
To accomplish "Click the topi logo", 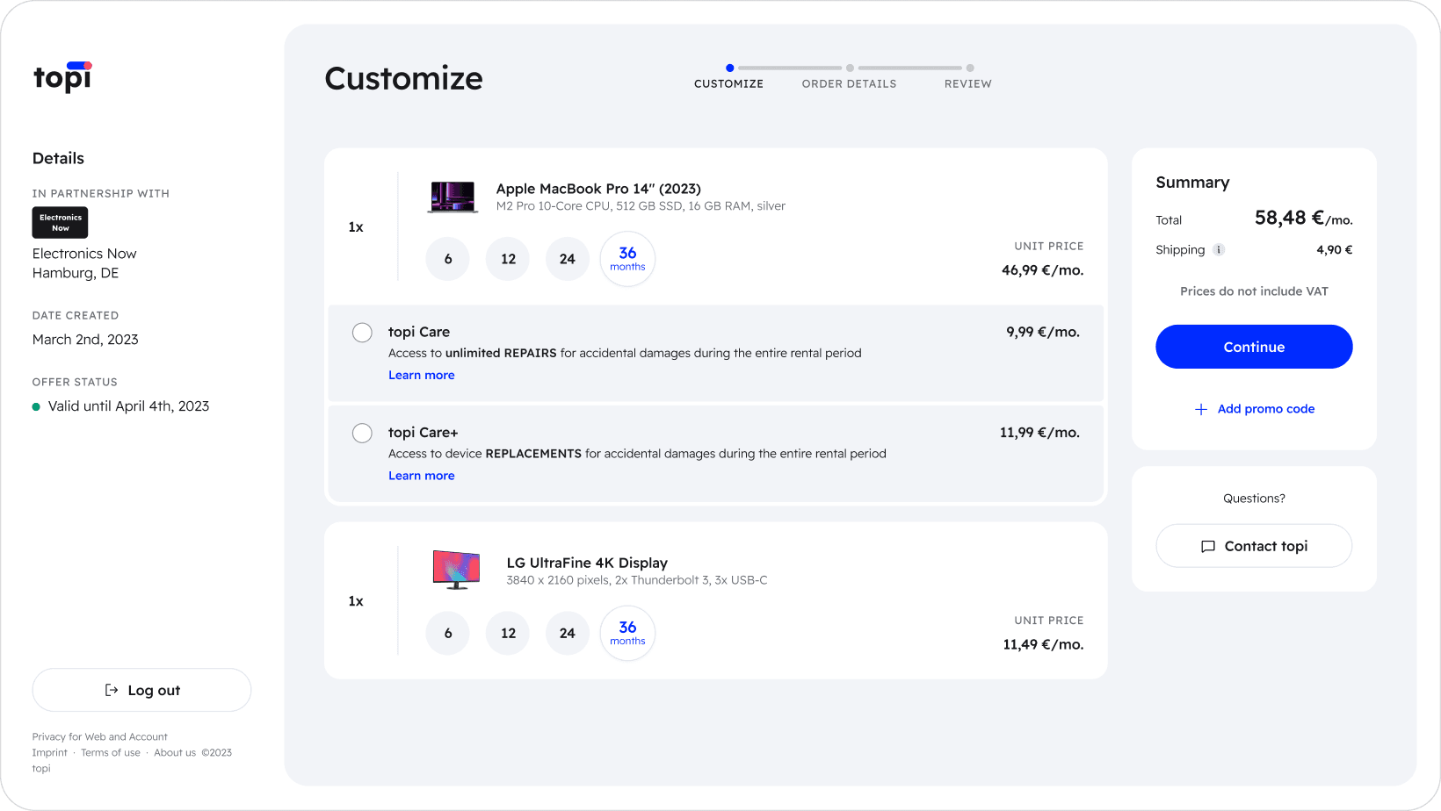I will (62, 77).
